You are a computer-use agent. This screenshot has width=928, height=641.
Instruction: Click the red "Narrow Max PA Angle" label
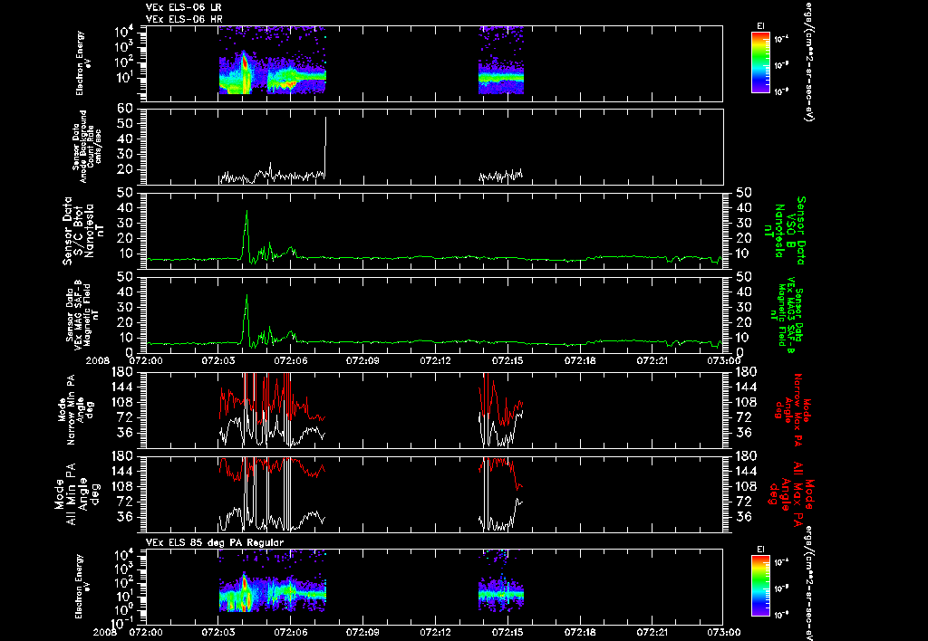[791, 411]
